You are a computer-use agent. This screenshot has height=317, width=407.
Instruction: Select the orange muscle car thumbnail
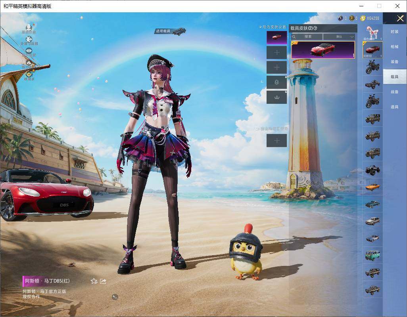[373, 187]
